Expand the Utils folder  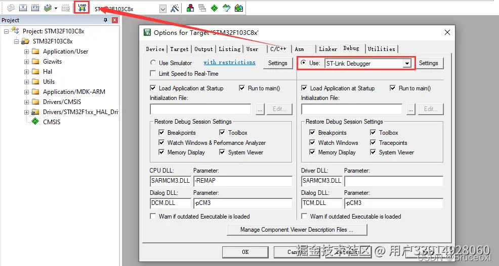[x=26, y=82]
